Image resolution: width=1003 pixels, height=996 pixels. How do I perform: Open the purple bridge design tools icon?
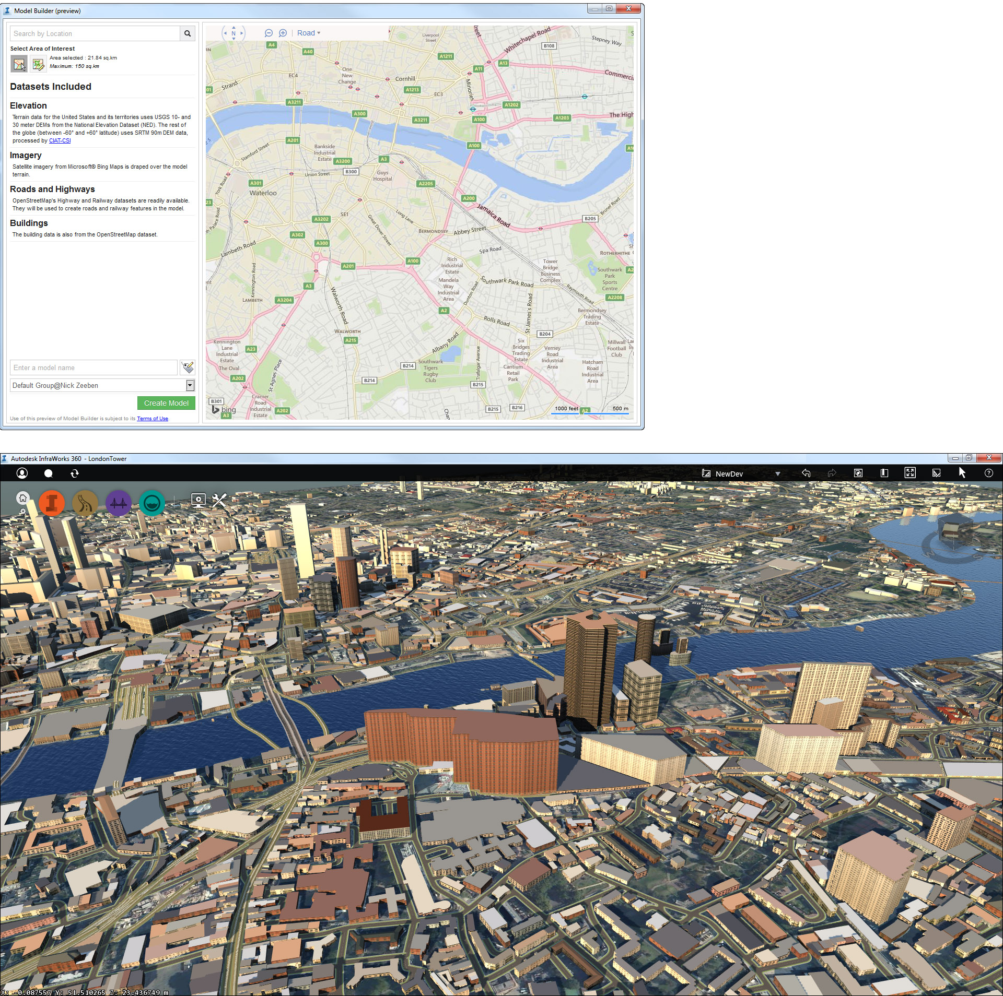point(118,503)
